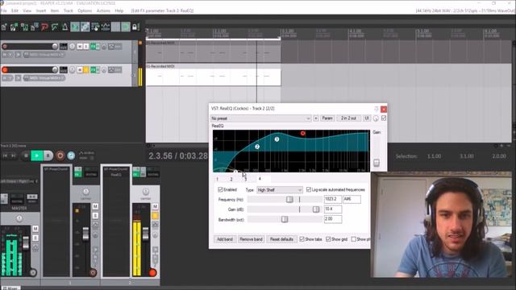This screenshot has width=516, height=290.
Task: Open the Options menu
Action: tap(85, 10)
